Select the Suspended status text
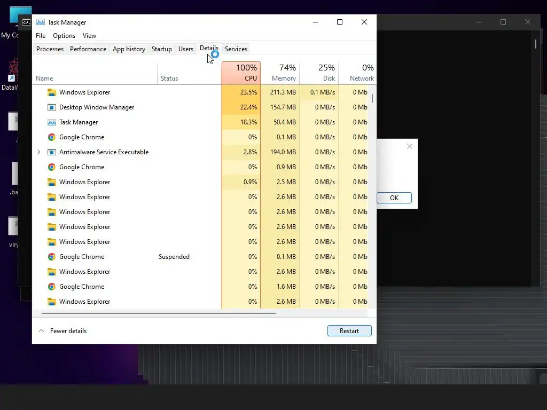The height and width of the screenshot is (410, 547). 174,257
